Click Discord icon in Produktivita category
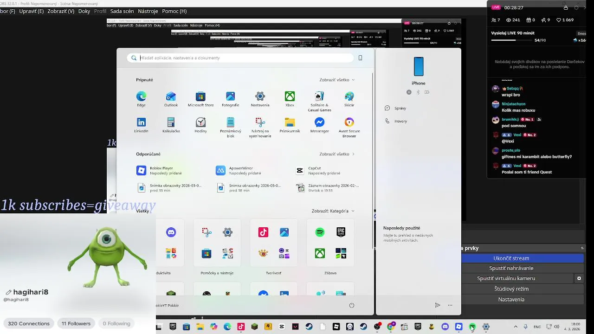Screen dimensions: 594x334 (x=171, y=232)
